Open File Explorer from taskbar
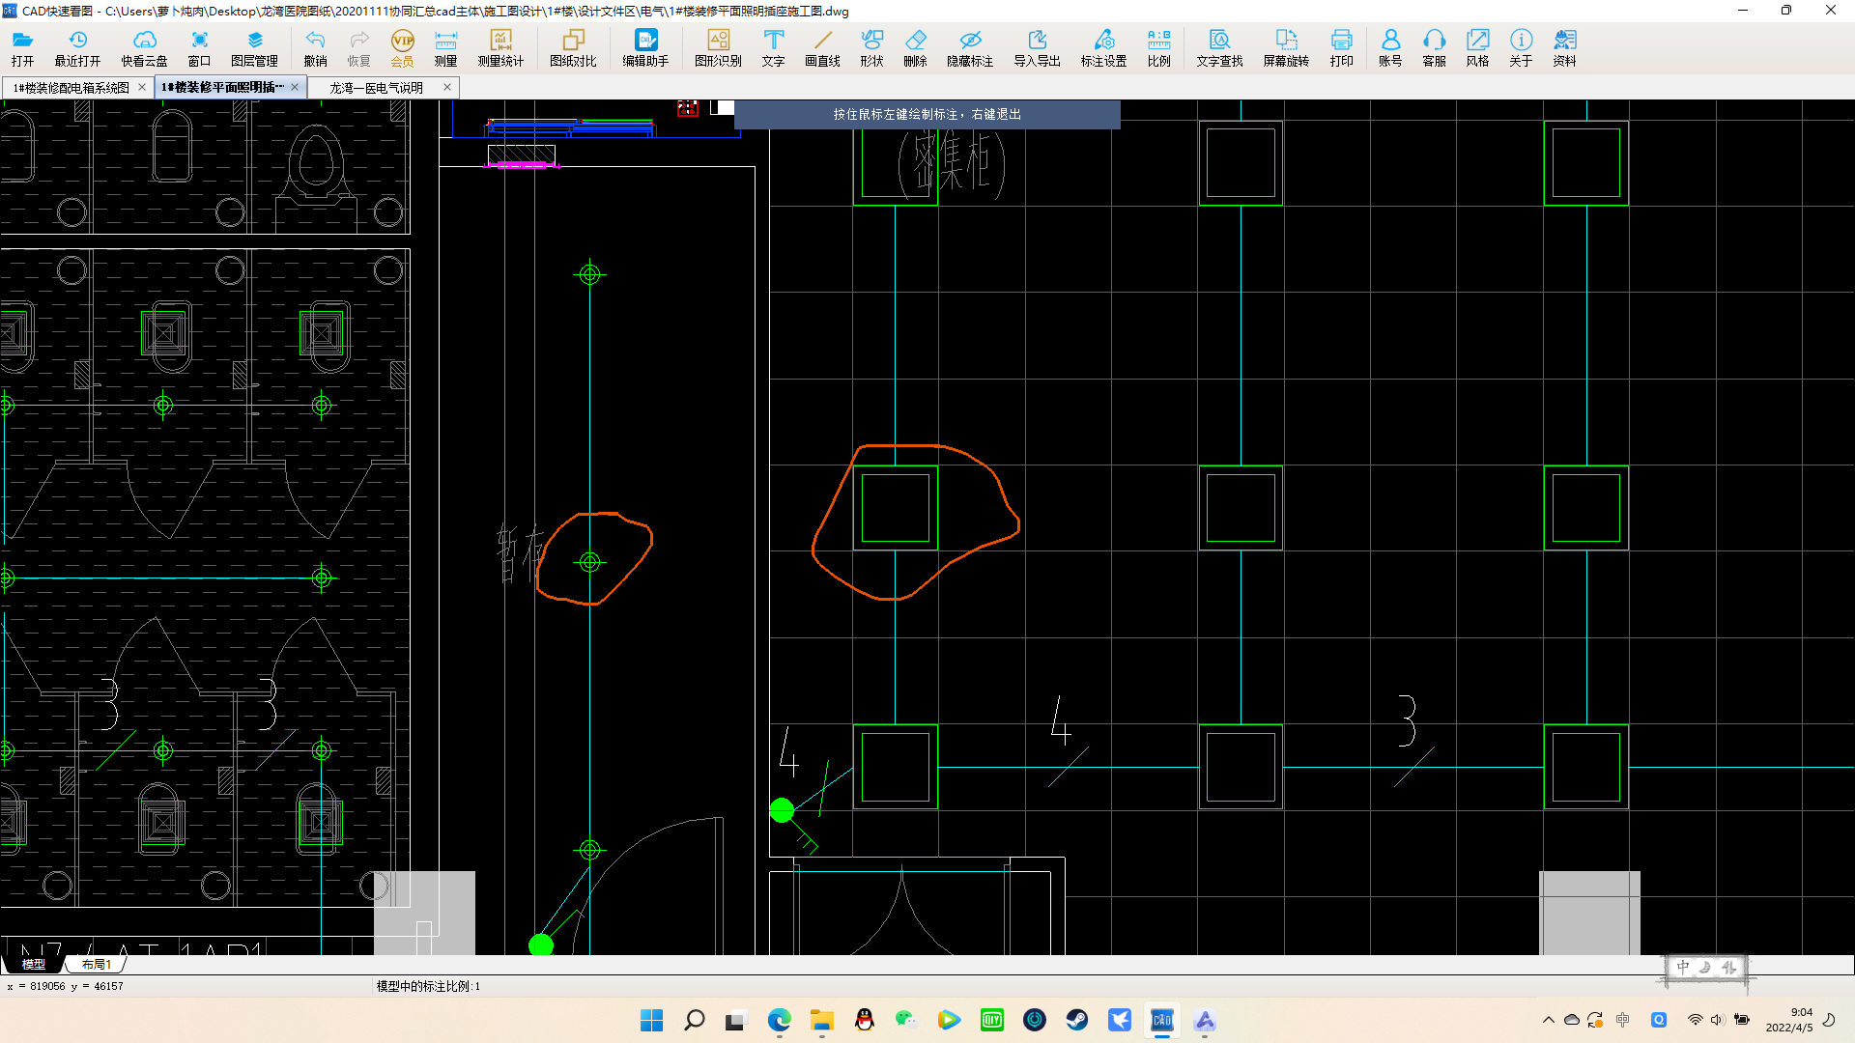 (x=821, y=1020)
